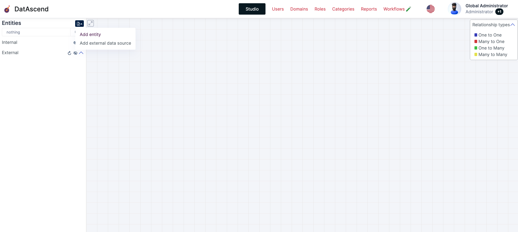This screenshot has width=518, height=232.
Task: Choose Add external data source
Action: point(105,43)
